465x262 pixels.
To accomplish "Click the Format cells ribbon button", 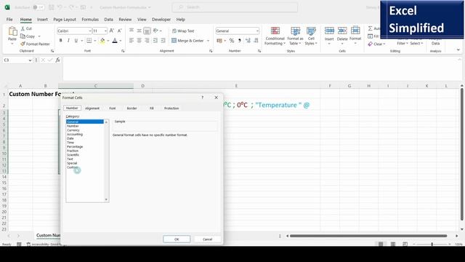I will tap(355, 36).
